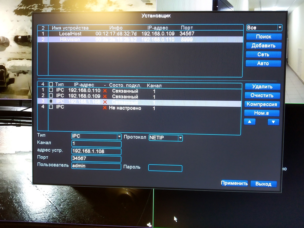Click the red X on the unconfigured row
The image size is (304, 228).
(105, 108)
